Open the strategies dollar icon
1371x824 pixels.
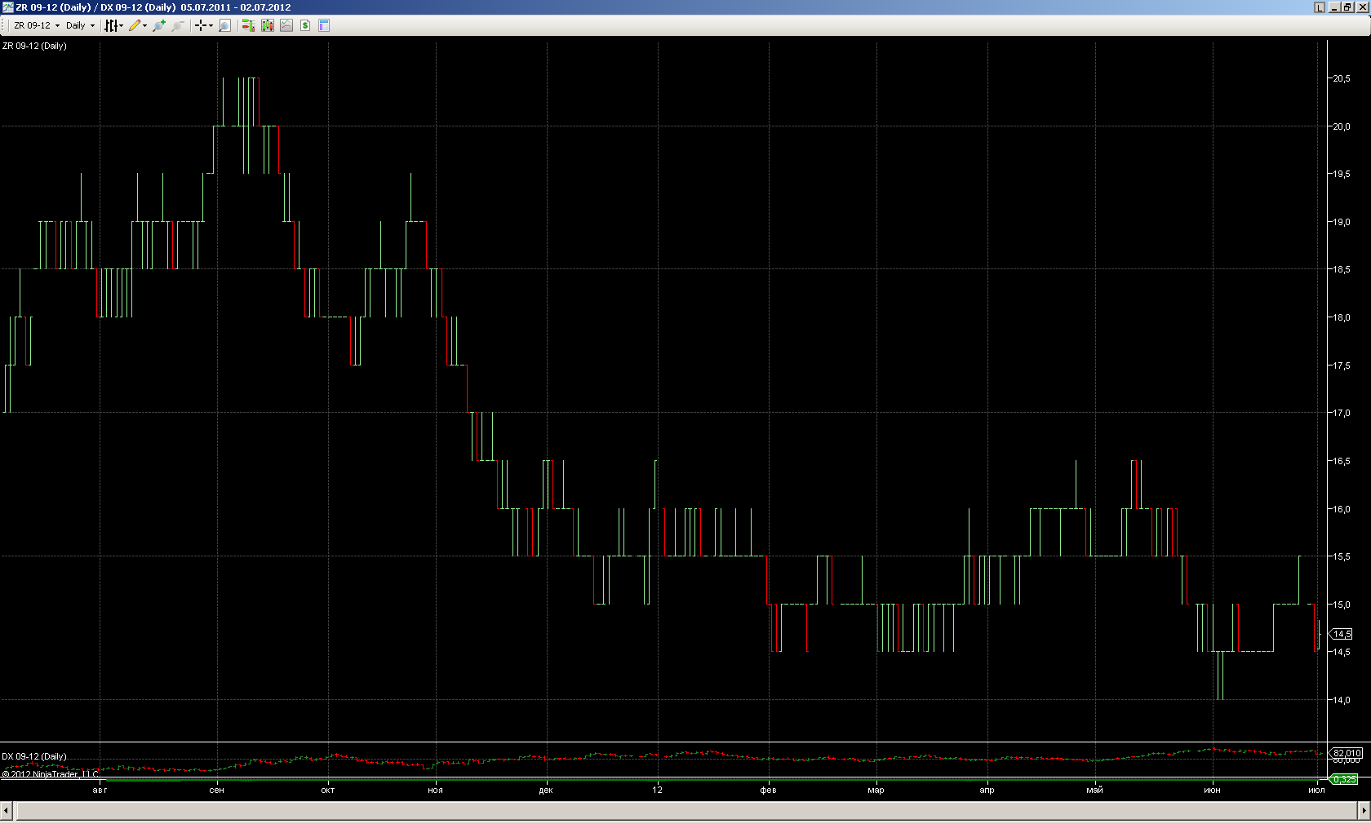[x=305, y=25]
